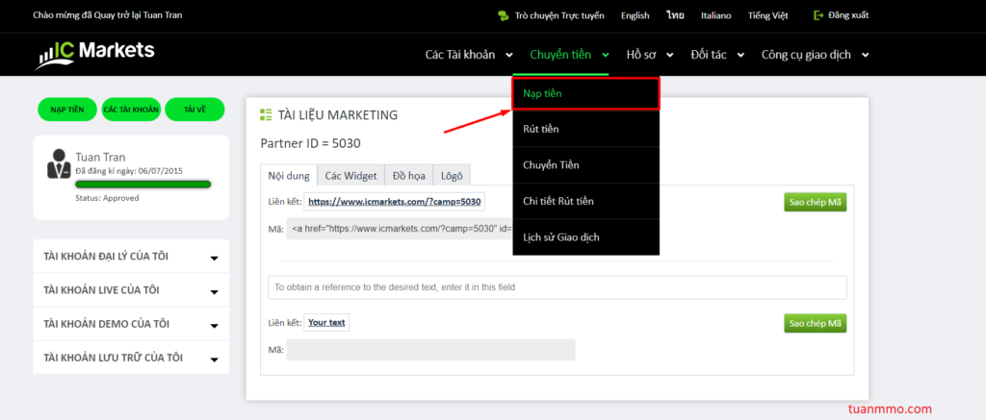Click the bottom Sao chép Mã button
986x420 pixels.
pyautogui.click(x=815, y=323)
